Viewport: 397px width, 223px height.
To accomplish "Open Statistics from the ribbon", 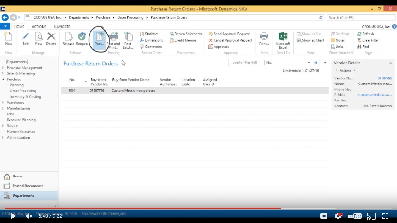I will tap(149, 34).
